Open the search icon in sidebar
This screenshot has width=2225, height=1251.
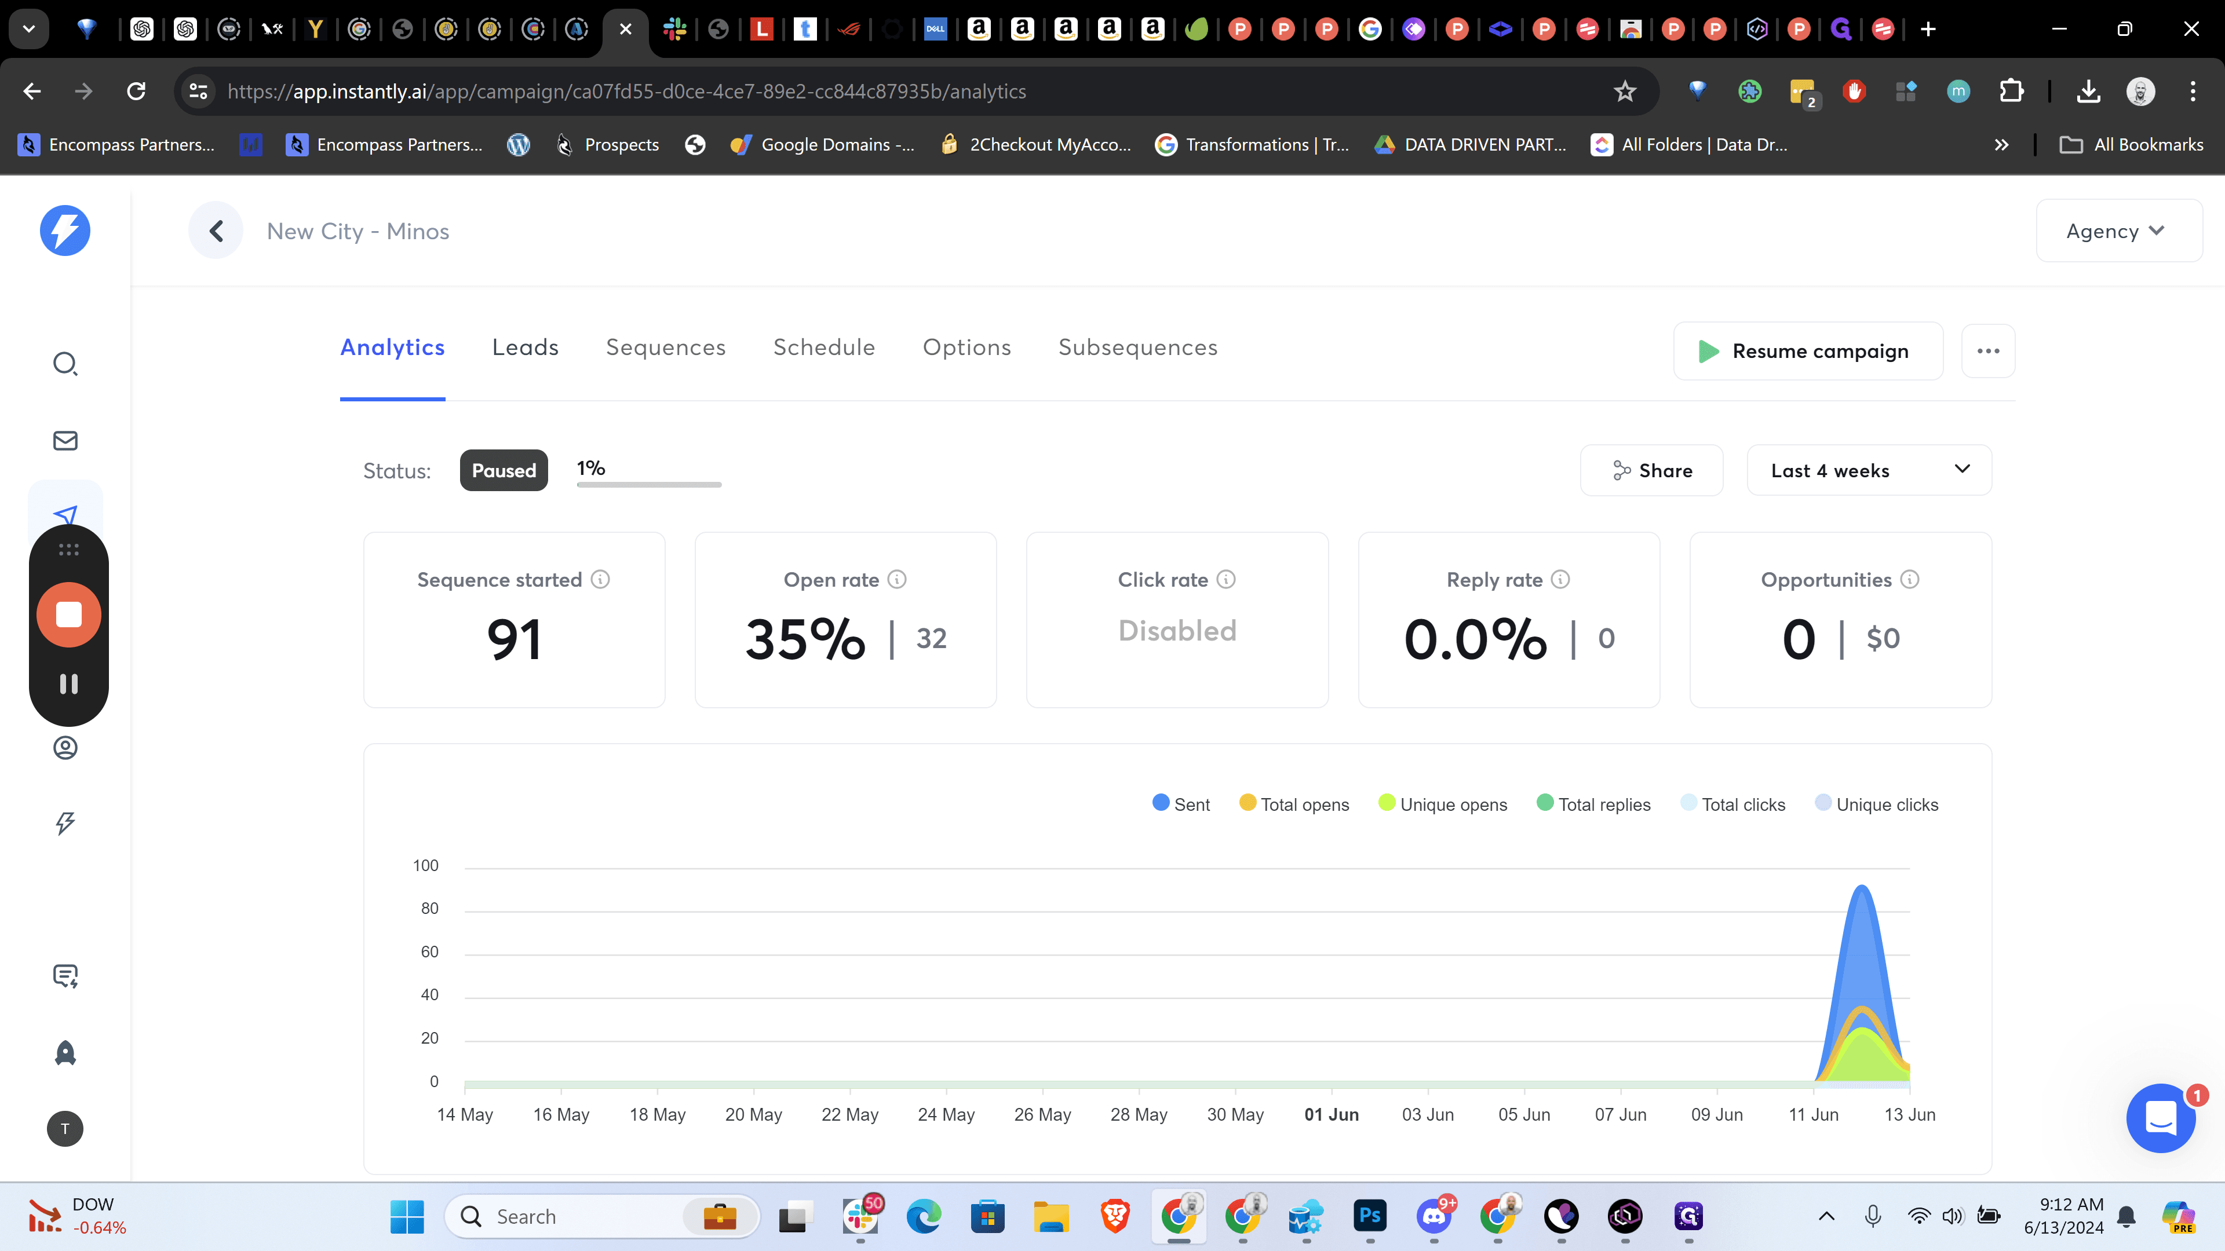point(65,364)
